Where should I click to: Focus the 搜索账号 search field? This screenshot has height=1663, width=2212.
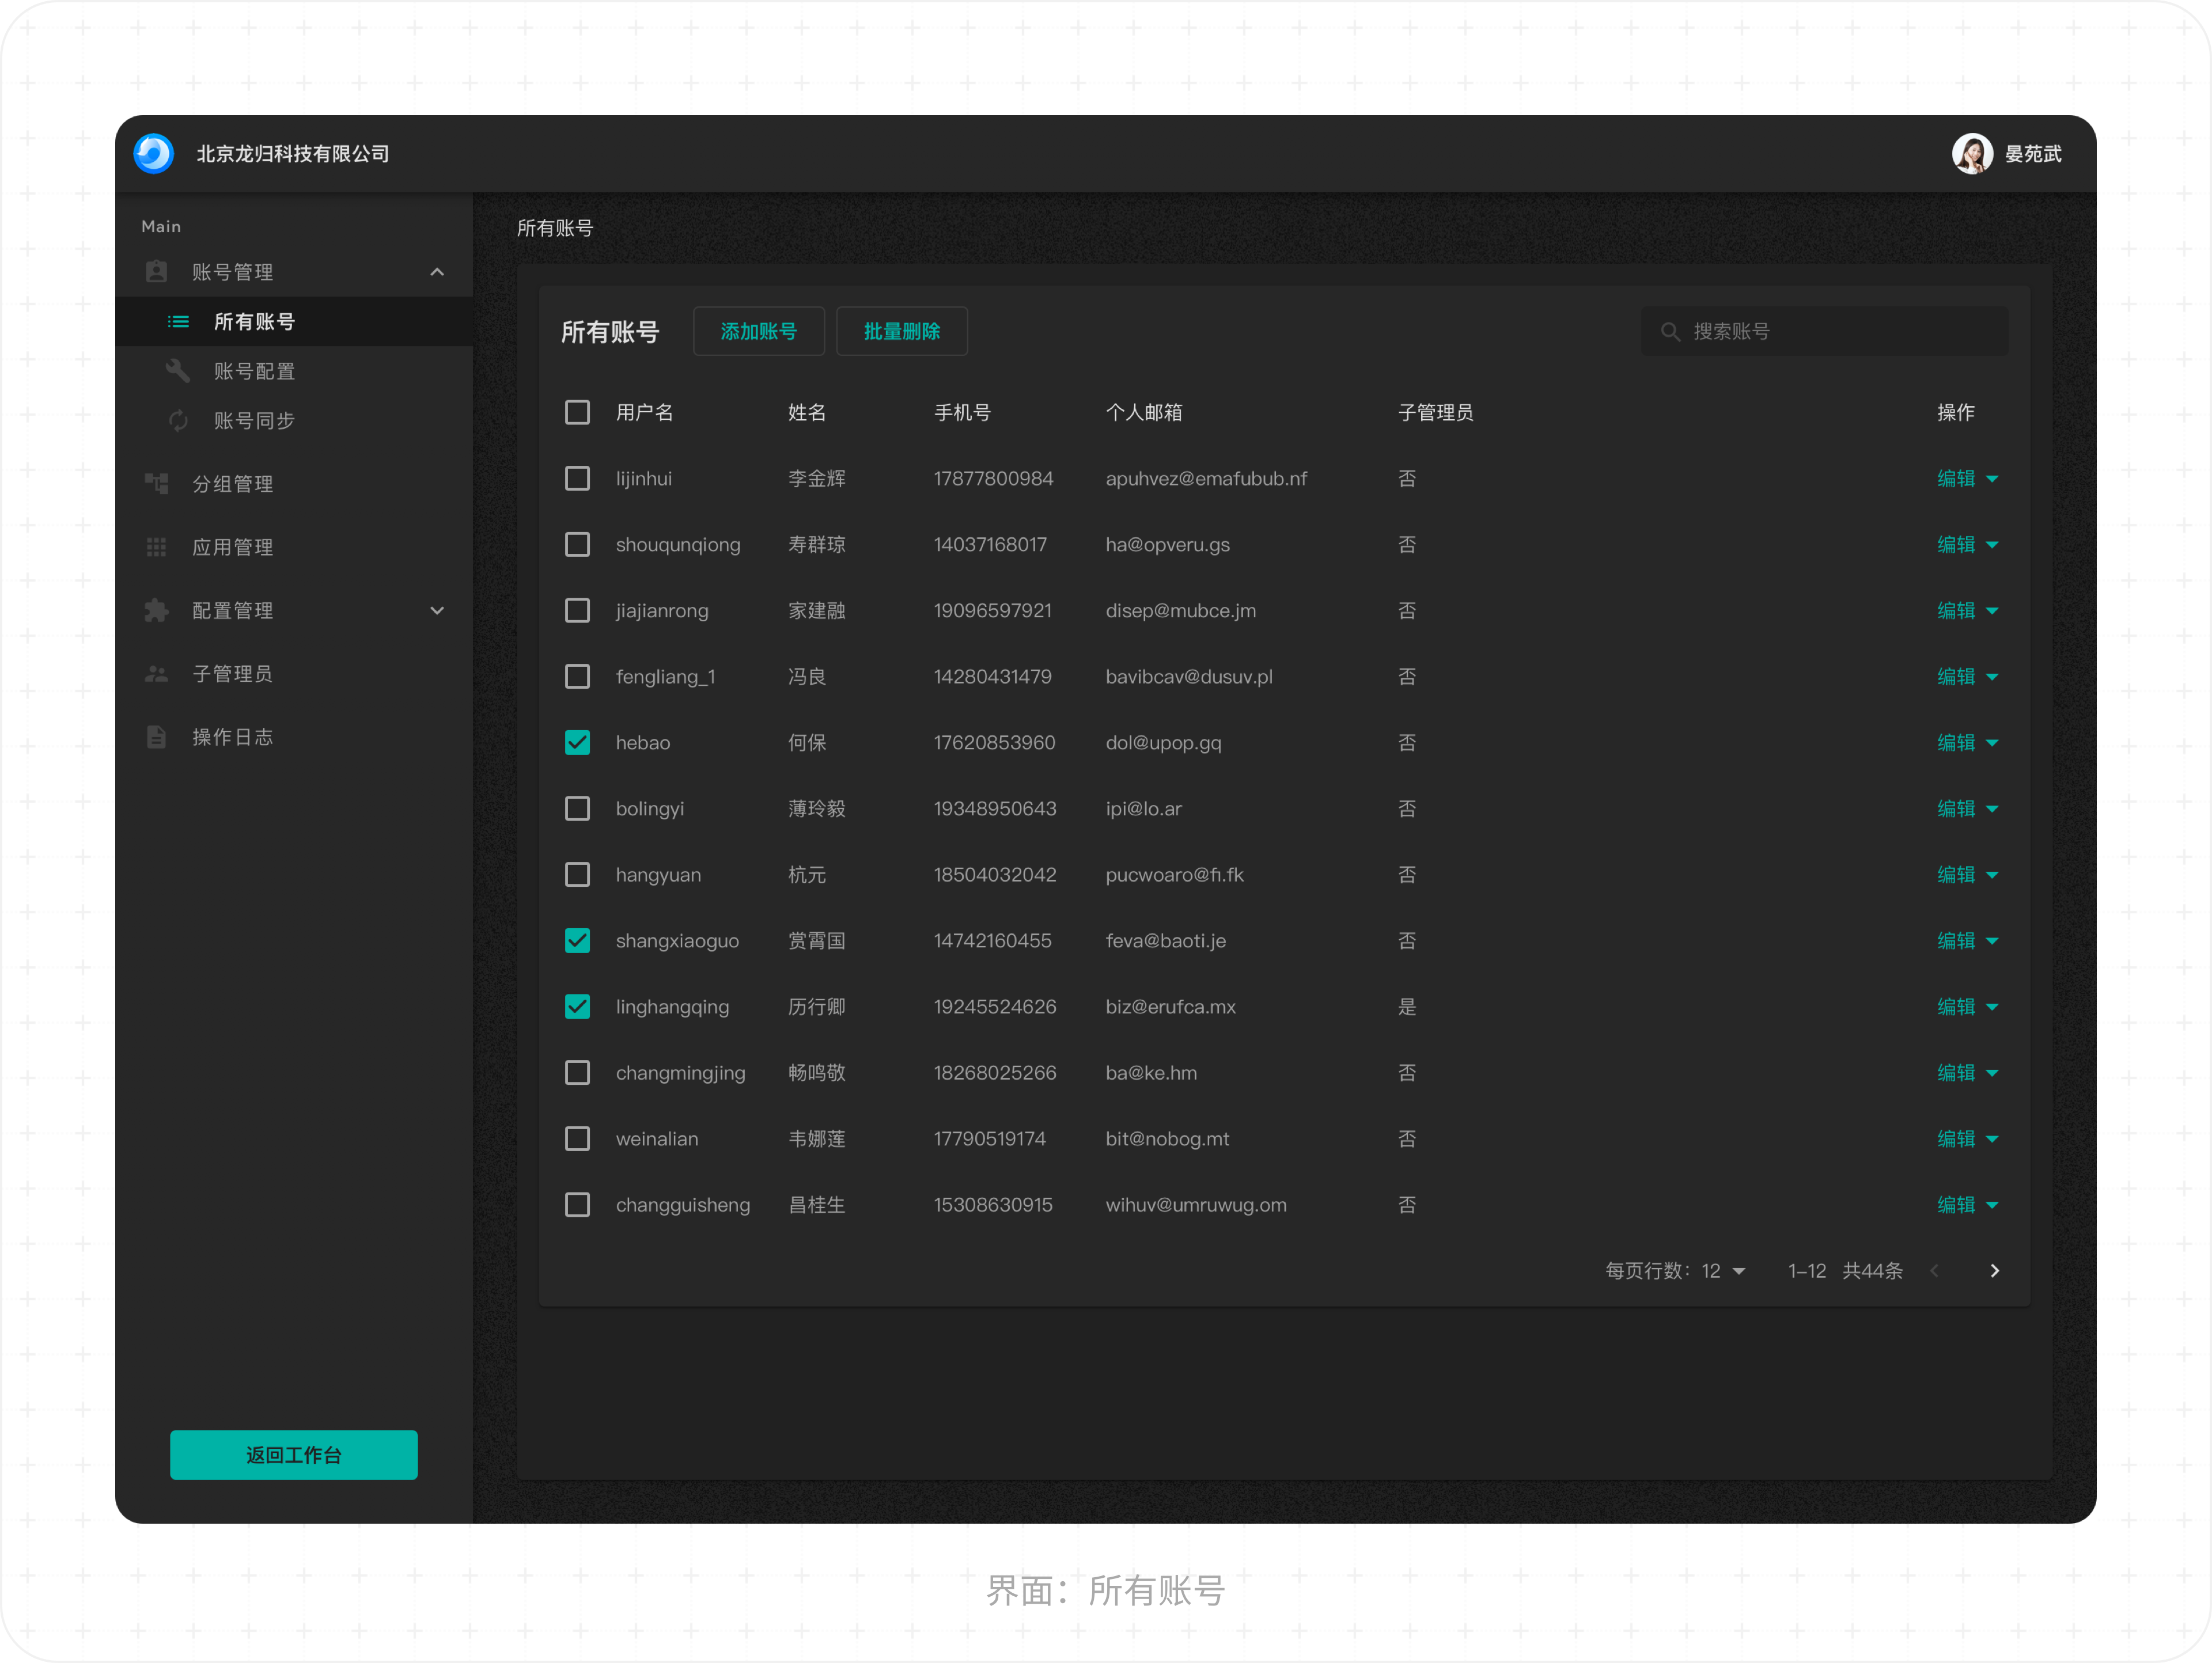point(1824,331)
